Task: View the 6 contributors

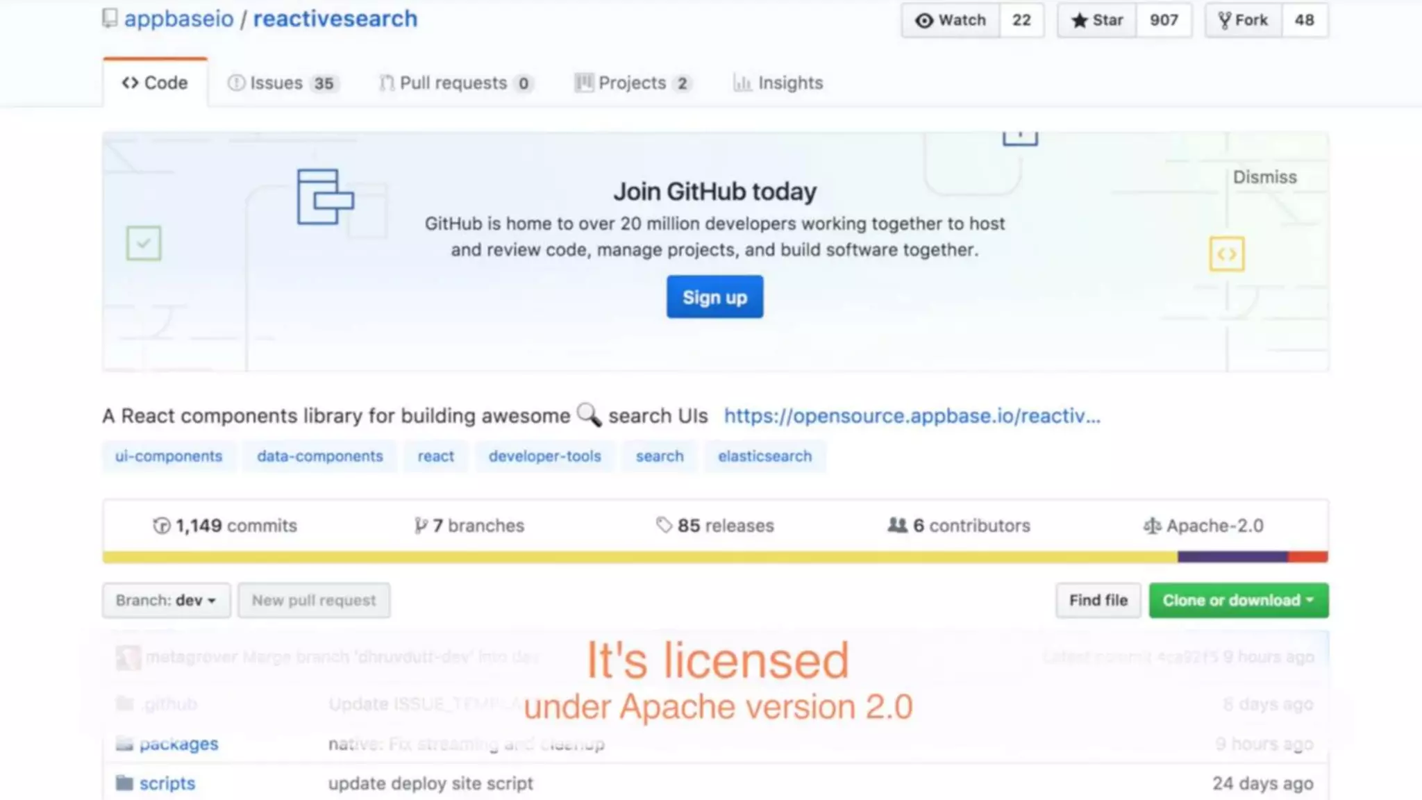Action: pyautogui.click(x=959, y=526)
